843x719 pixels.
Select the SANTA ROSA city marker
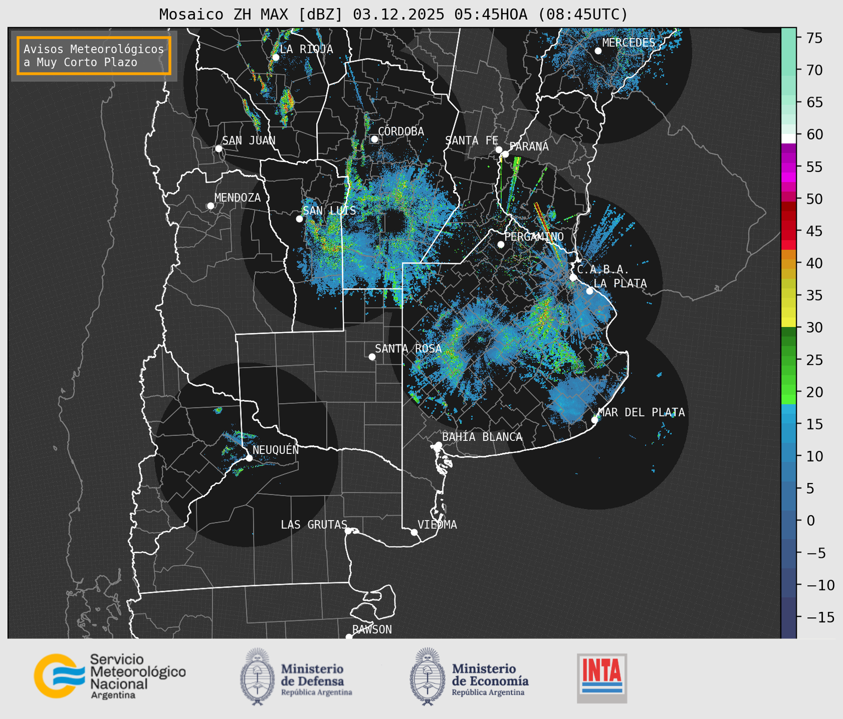pyautogui.click(x=372, y=356)
